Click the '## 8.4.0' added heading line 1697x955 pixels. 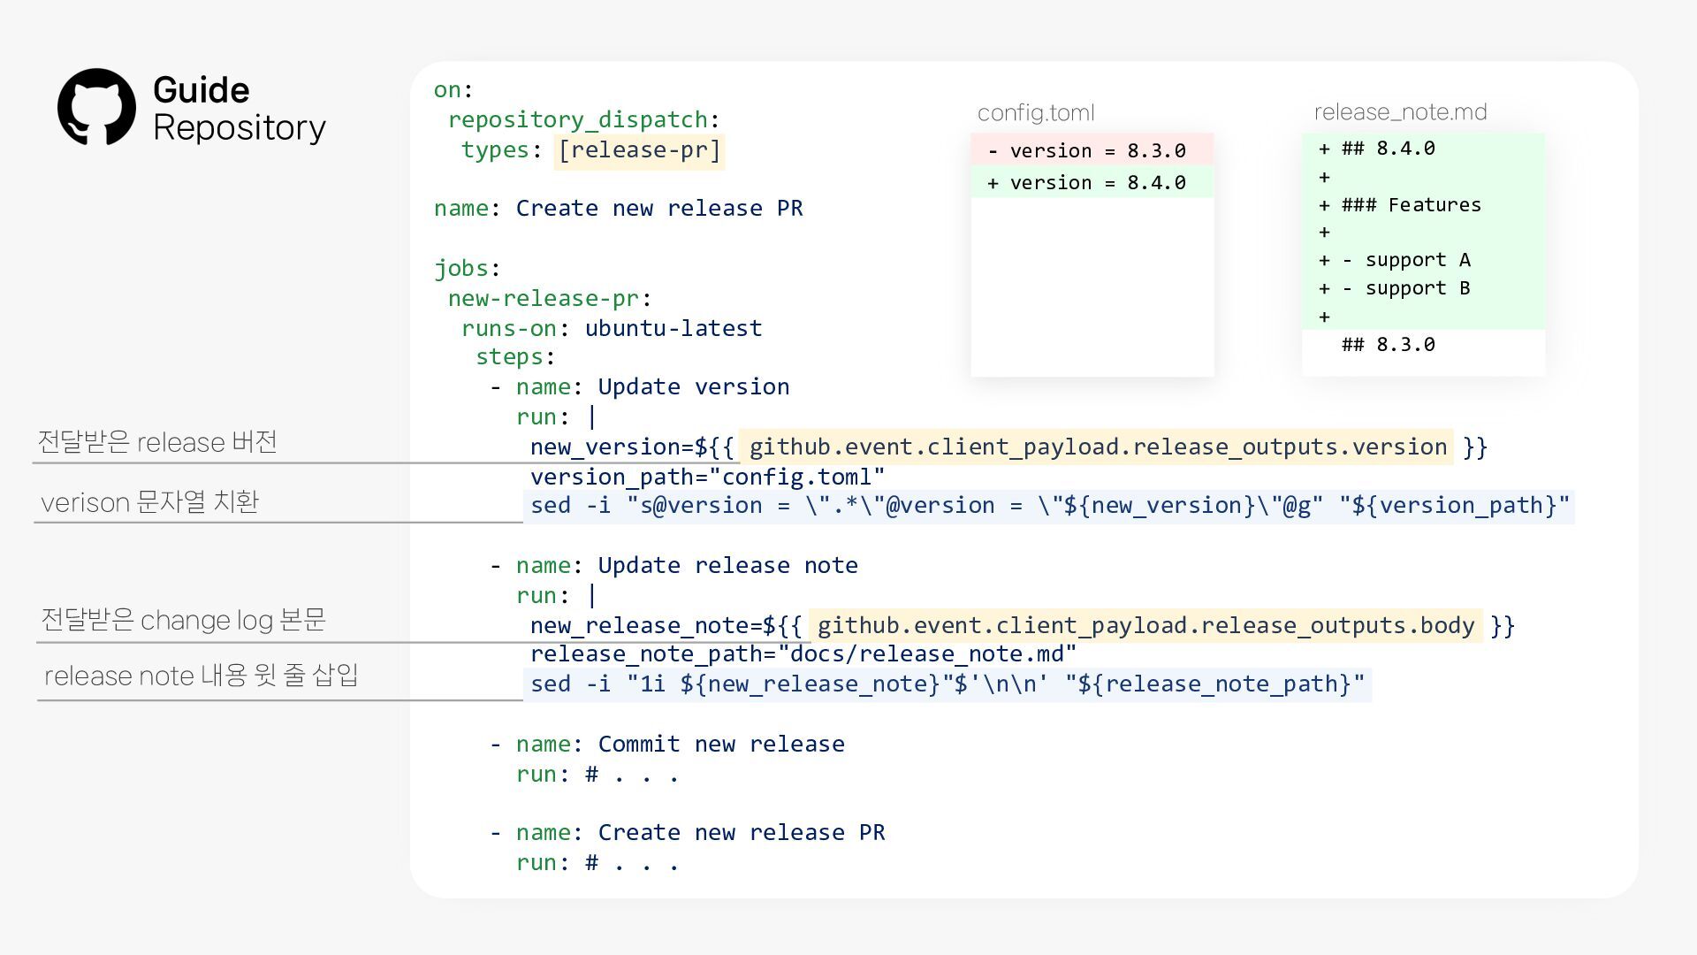1388,149
